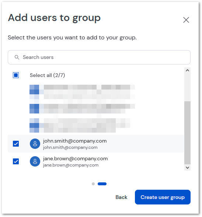The image size is (202, 217).
Task: Close the Add users to group dialog
Action: 186,20
